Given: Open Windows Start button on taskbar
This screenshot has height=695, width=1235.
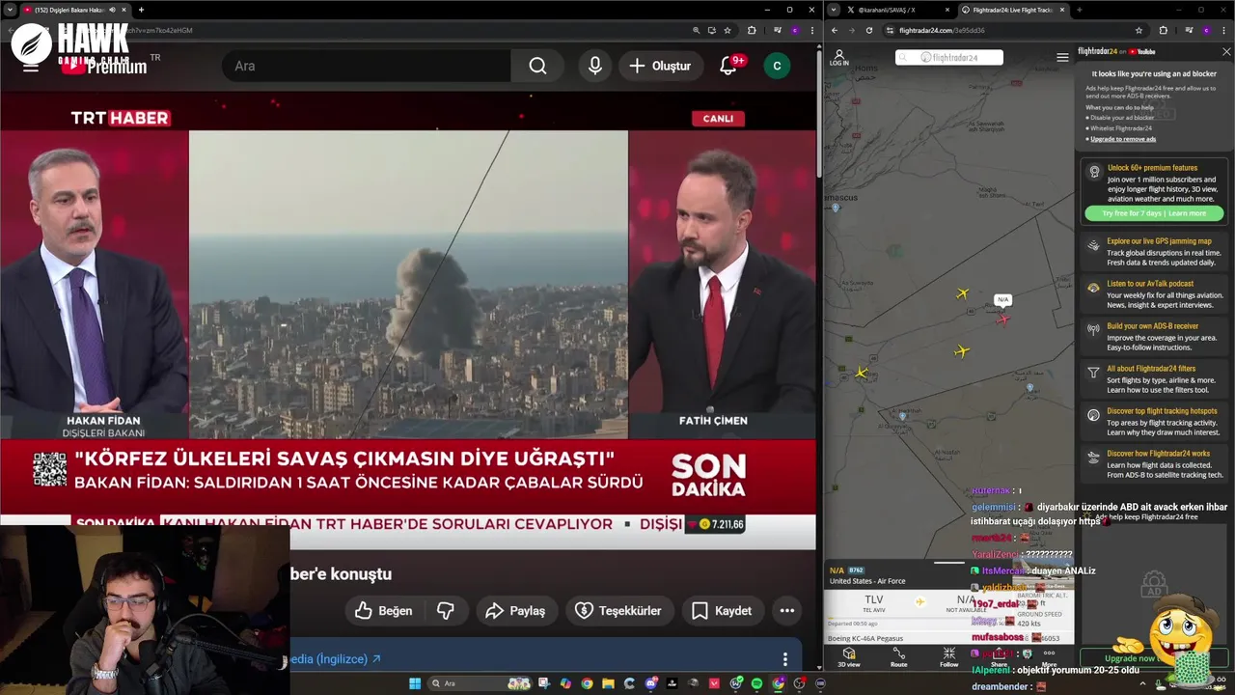Looking at the screenshot, I should pyautogui.click(x=415, y=683).
